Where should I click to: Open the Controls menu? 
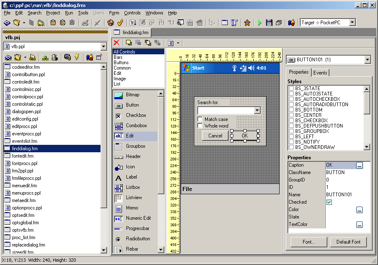[x=132, y=13]
